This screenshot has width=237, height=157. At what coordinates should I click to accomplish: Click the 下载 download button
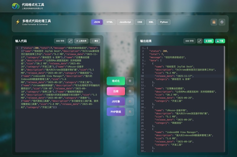[220, 41]
